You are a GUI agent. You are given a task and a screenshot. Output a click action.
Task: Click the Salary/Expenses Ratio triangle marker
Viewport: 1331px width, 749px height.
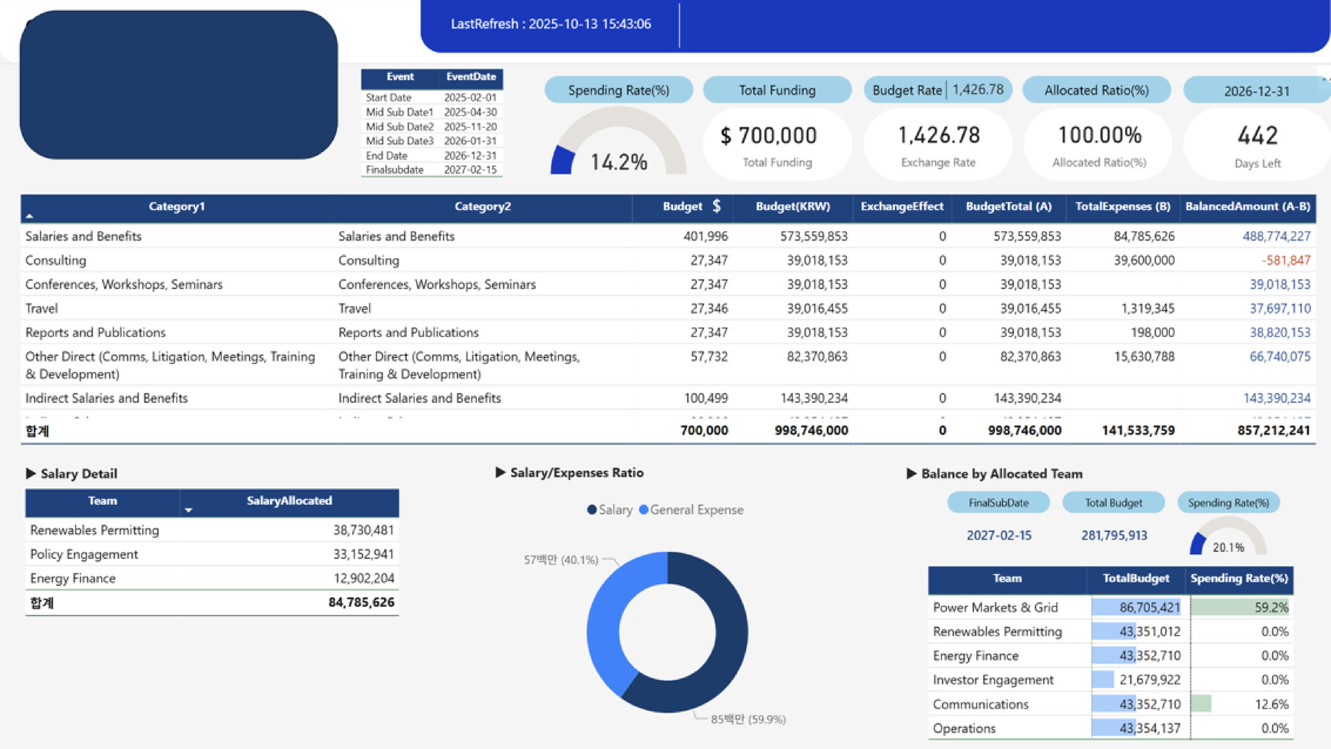501,472
